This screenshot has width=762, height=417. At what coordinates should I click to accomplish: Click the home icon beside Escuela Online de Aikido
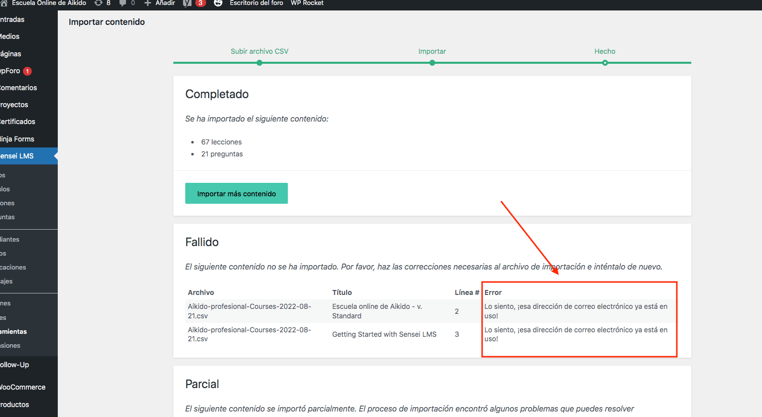(x=3, y=3)
